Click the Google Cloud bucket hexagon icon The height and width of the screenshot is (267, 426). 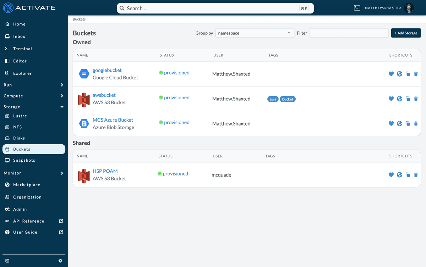point(84,74)
